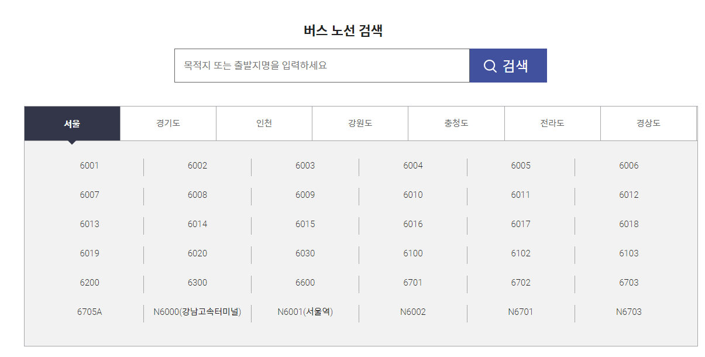This screenshot has height=357, width=705.
Task: Open the 경상도 tab
Action: point(648,123)
